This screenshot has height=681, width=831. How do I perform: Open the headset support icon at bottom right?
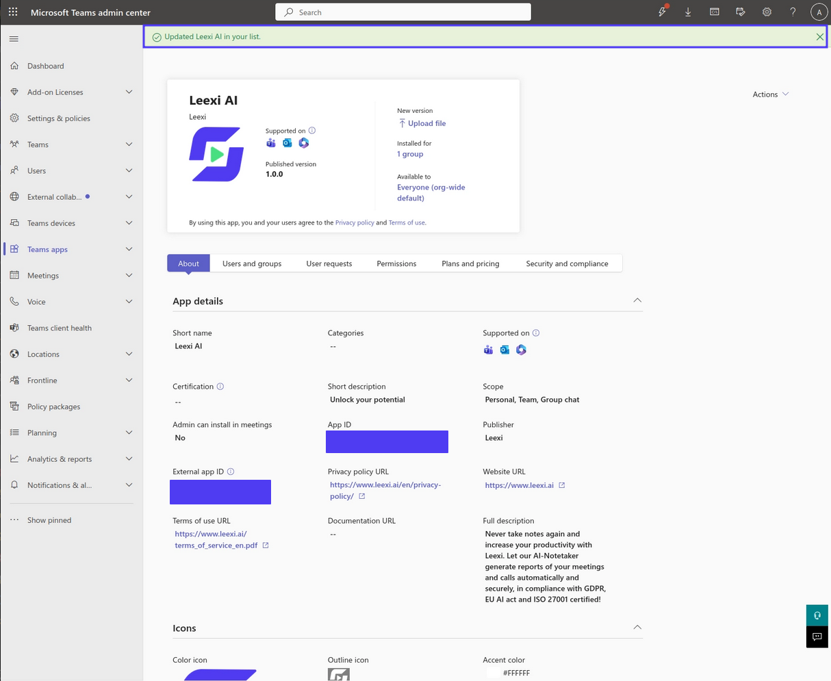(x=817, y=615)
